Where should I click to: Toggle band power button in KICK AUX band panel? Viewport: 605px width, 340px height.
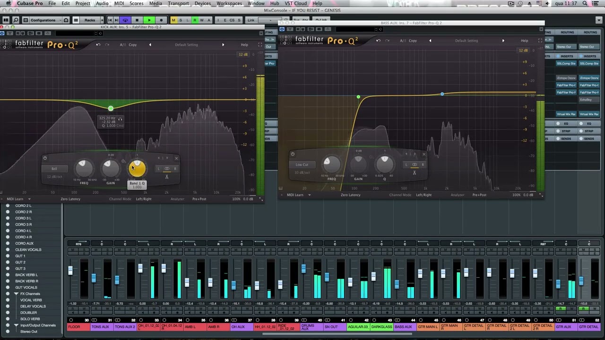(45, 158)
